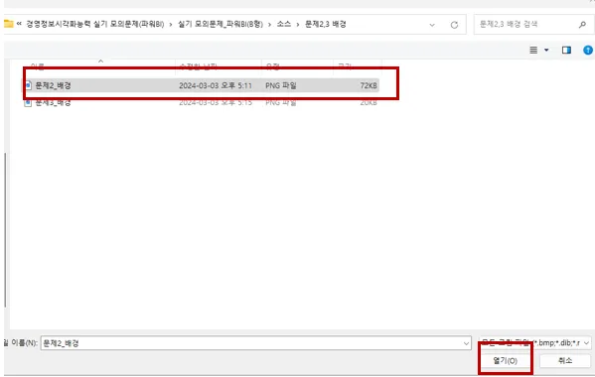Viewport: 595px width, 377px height.
Task: Select the 문제2_배경 file name
Action: (53, 85)
